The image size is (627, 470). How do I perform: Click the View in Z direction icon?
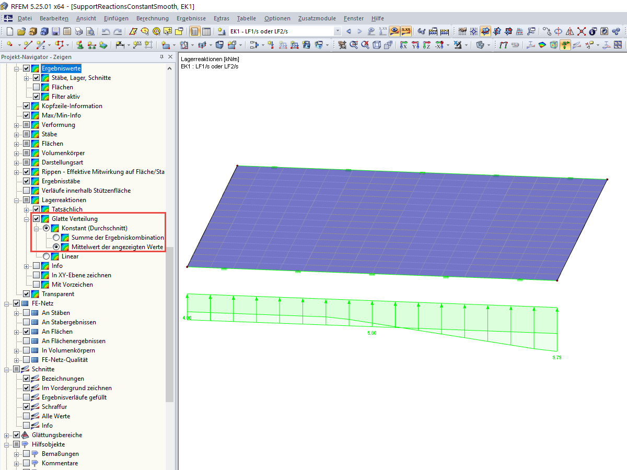[x=427, y=45]
